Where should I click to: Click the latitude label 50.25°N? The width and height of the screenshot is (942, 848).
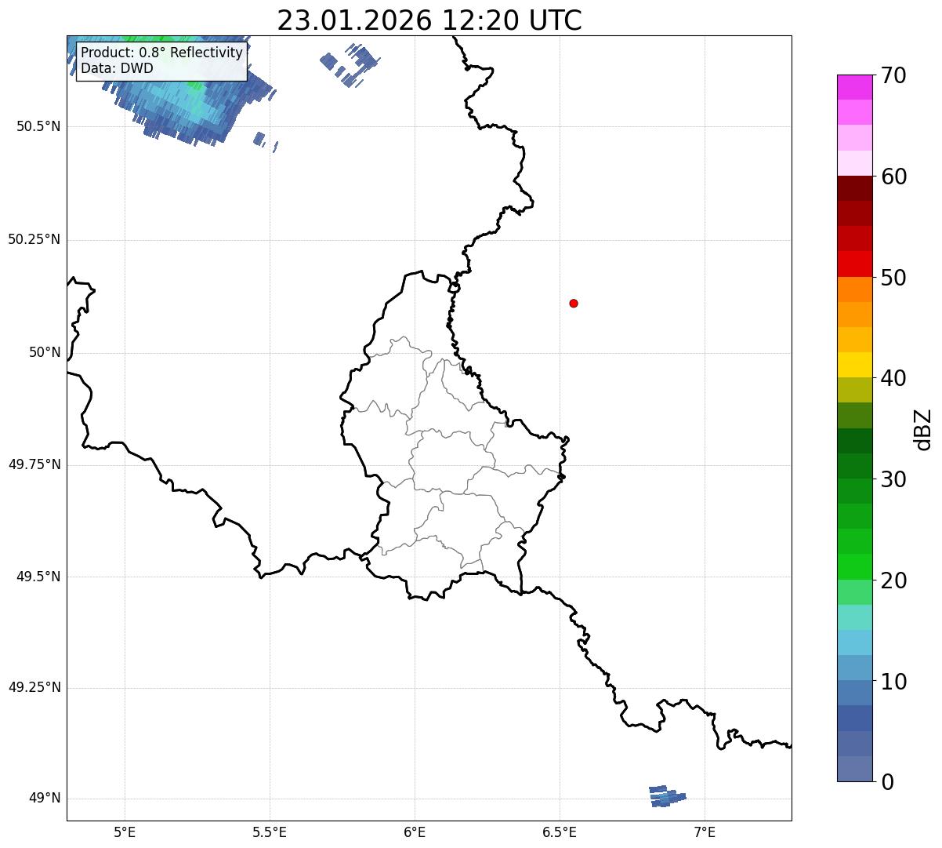(34, 240)
